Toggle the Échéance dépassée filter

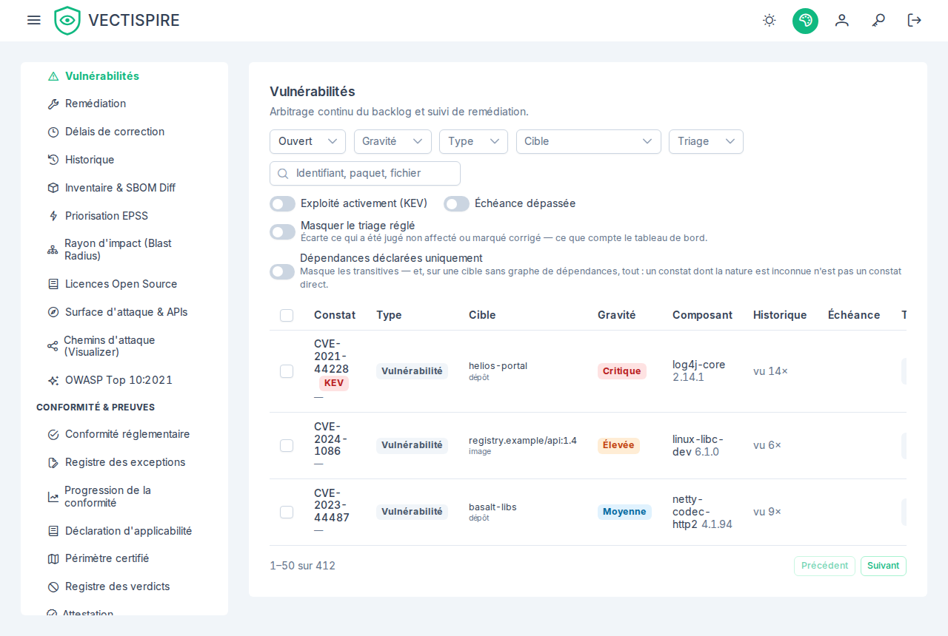tap(456, 203)
